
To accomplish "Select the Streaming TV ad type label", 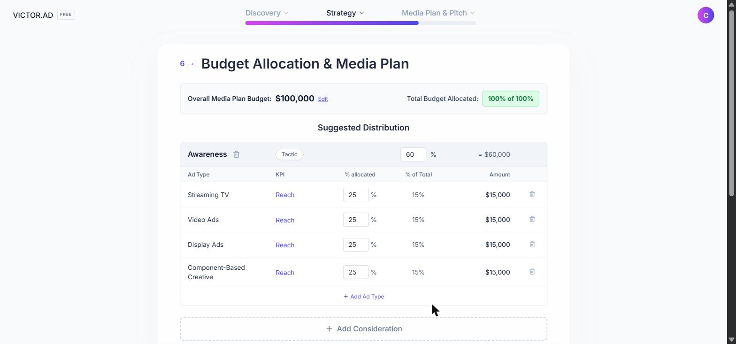I will pyautogui.click(x=208, y=195).
